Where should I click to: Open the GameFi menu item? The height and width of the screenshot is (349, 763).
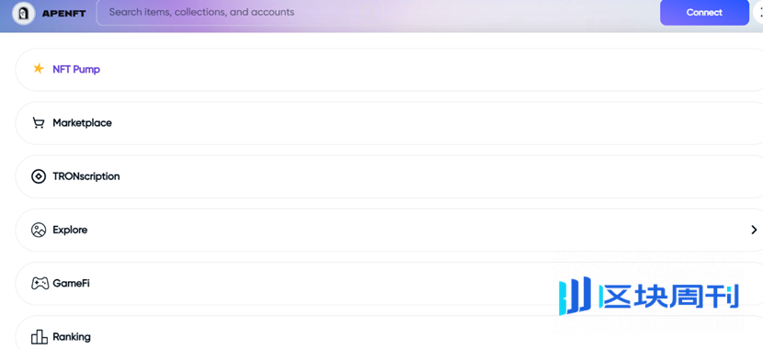tap(389, 284)
